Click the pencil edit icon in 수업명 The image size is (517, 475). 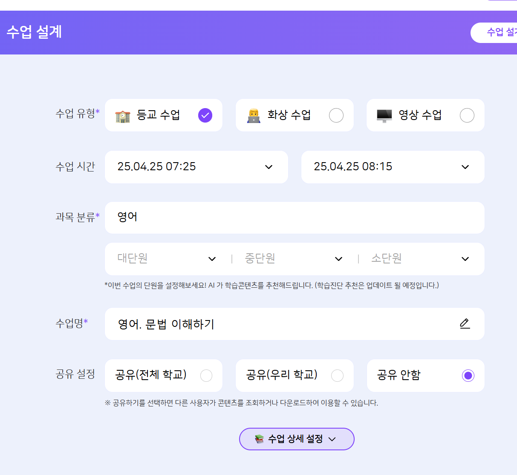pos(465,324)
